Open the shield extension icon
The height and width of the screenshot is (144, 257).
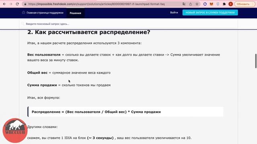click(218, 4)
